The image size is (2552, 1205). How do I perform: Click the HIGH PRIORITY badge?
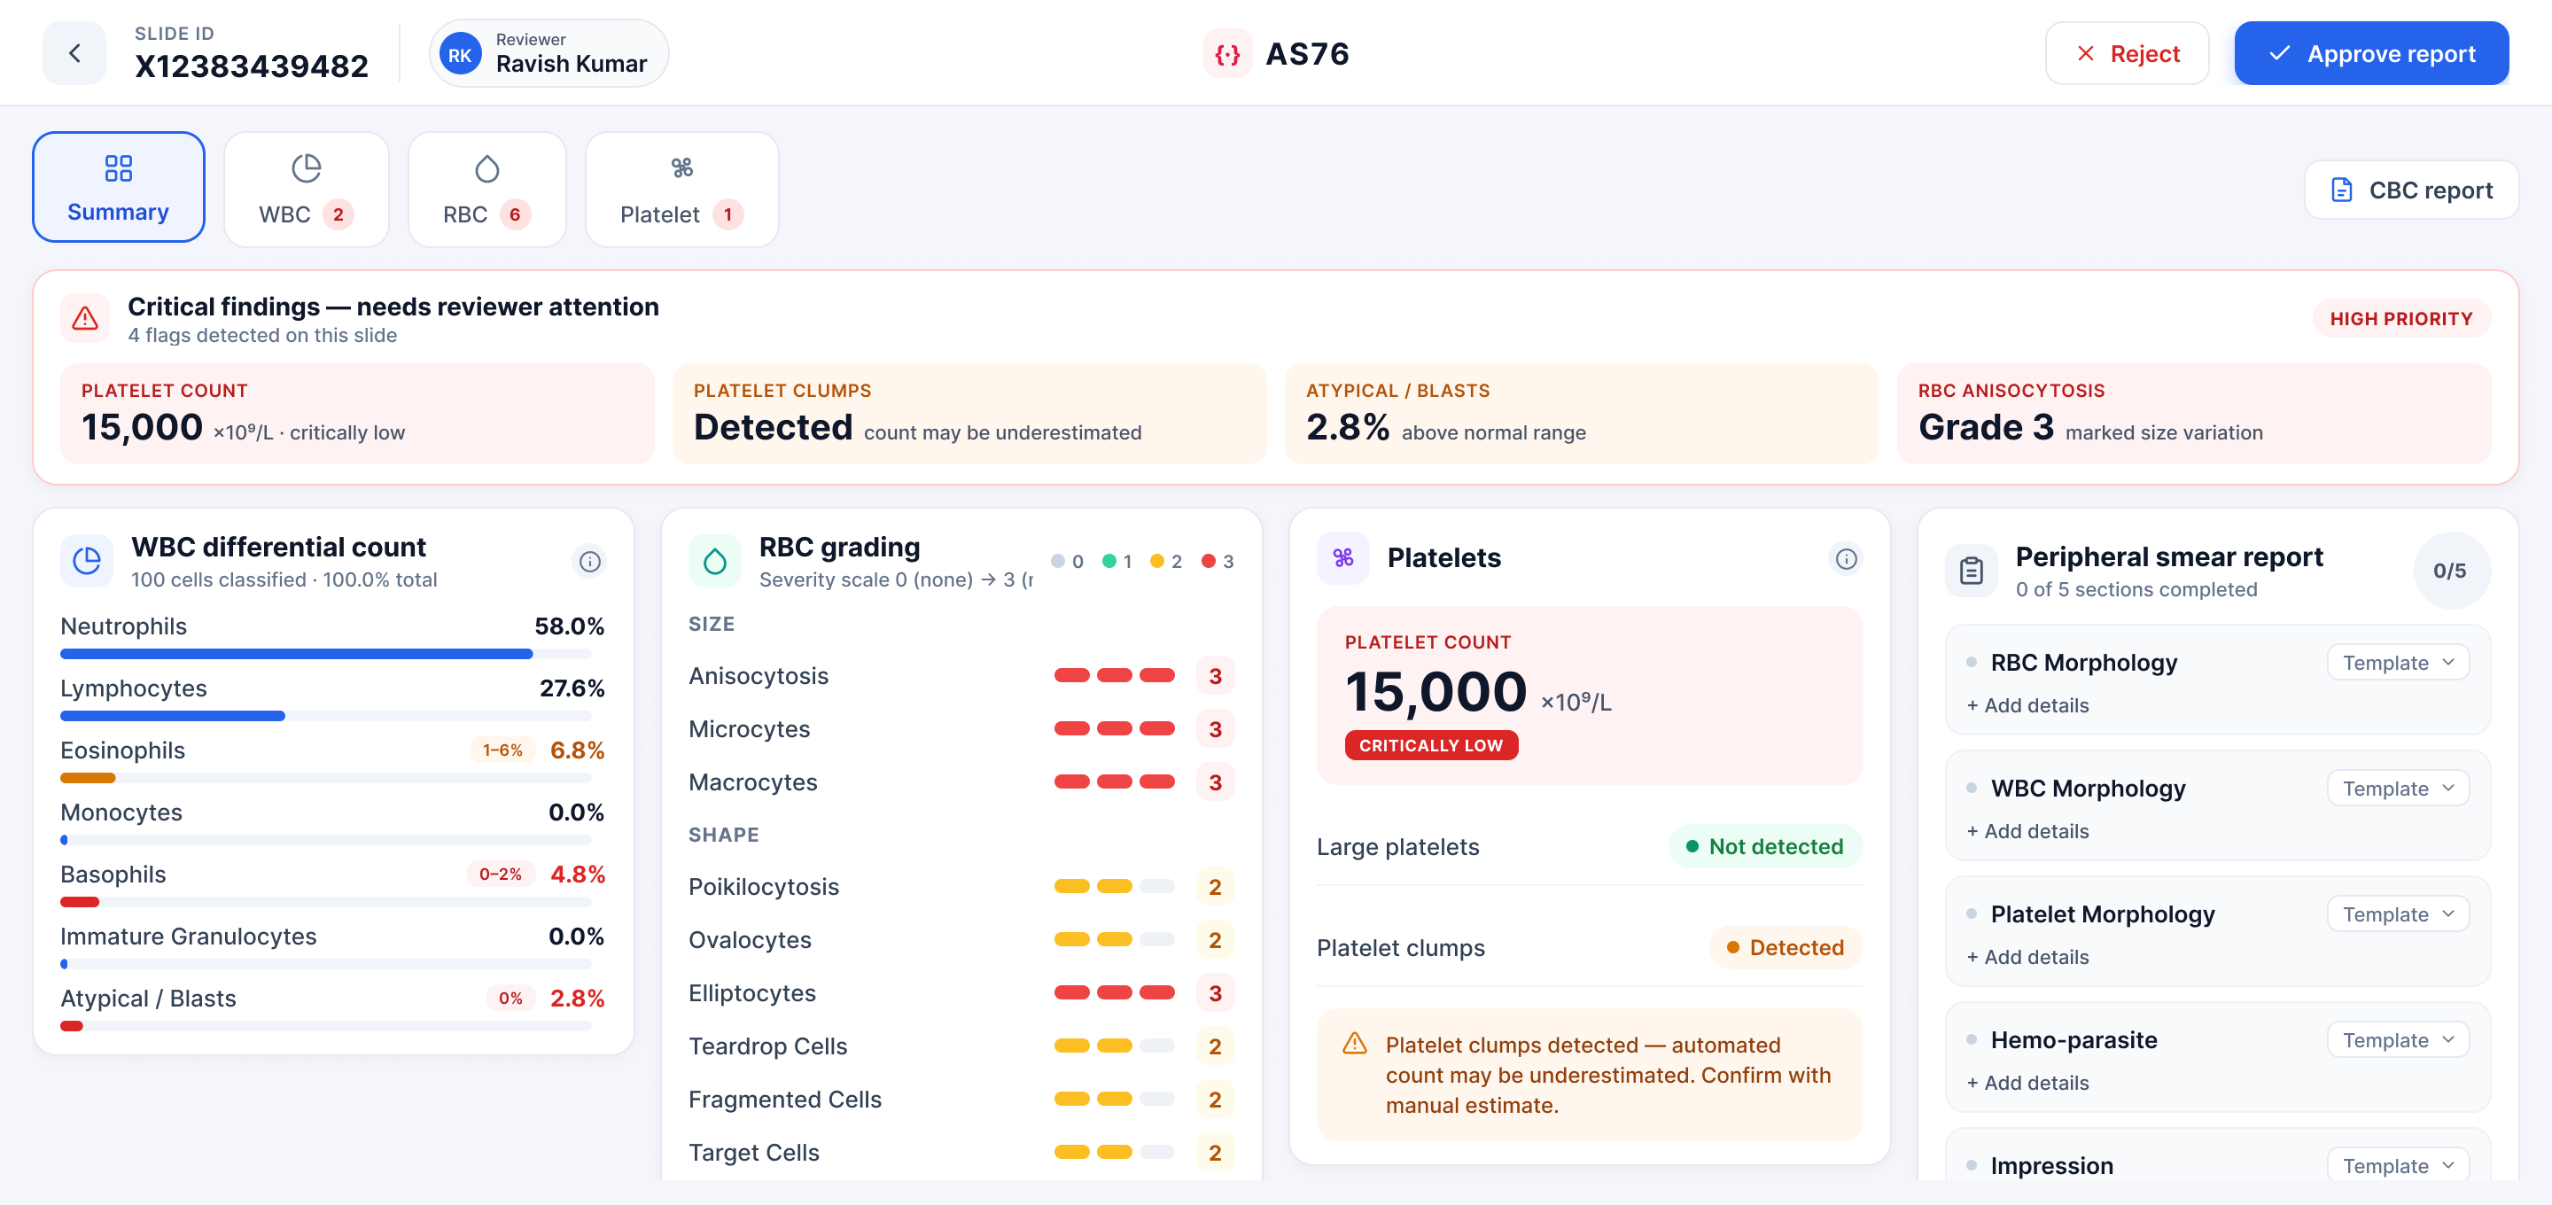pos(2401,318)
